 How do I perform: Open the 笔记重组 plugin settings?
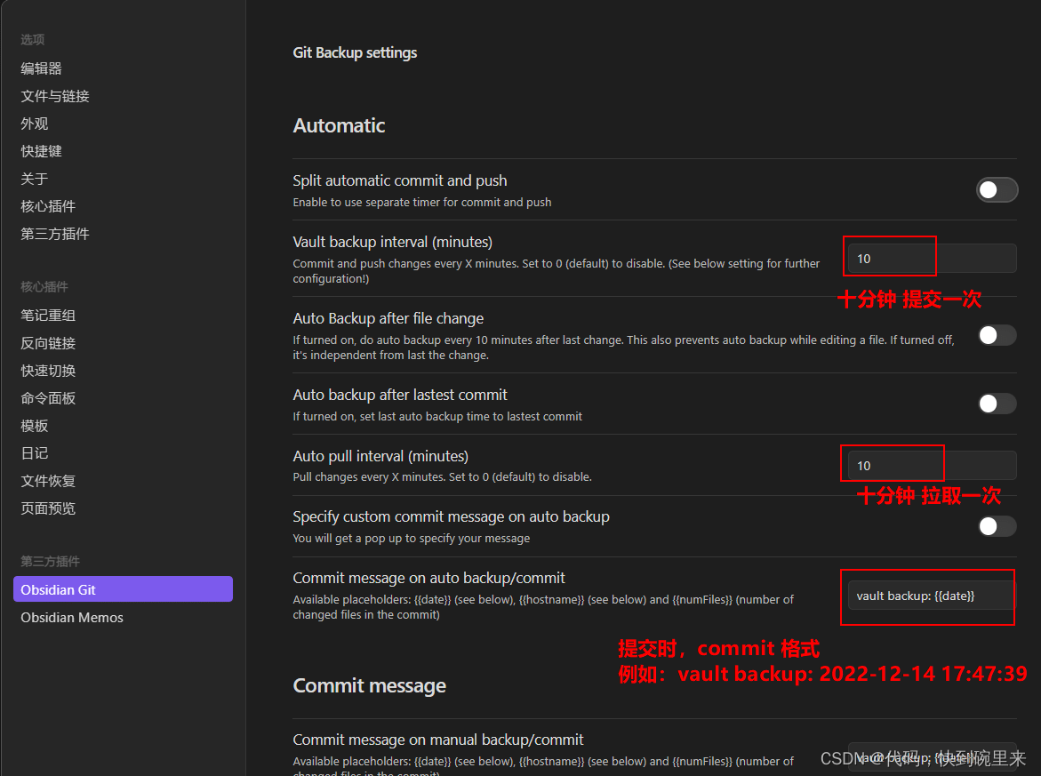click(x=48, y=316)
